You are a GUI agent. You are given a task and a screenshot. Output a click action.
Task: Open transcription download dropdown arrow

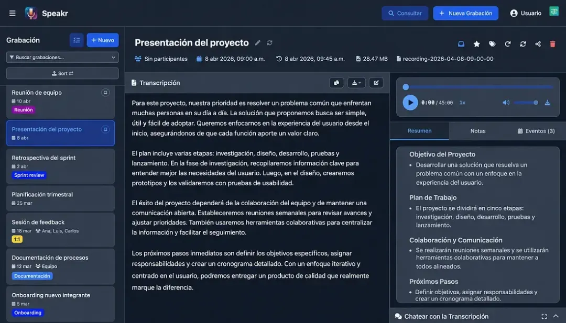[x=356, y=83]
